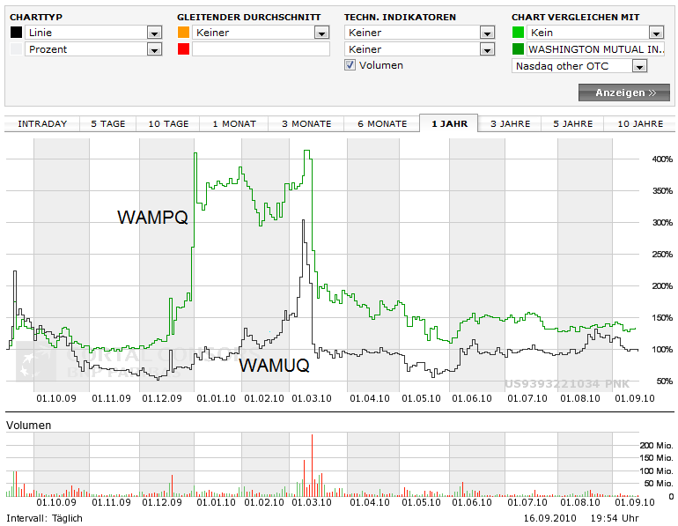678x526 pixels.
Task: Expand the first Keiner moving average dropdown
Action: tap(261, 33)
